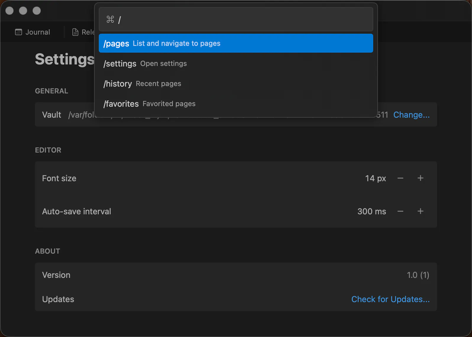Click the Vault path text
The image size is (472, 337).
pos(82,115)
